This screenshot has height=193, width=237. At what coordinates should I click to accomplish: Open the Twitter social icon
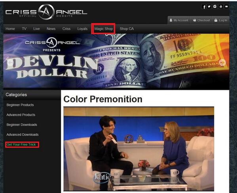209,6
